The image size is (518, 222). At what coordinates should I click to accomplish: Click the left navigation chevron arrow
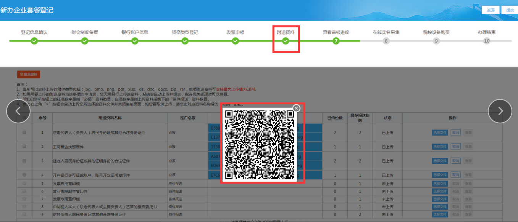click(18, 111)
